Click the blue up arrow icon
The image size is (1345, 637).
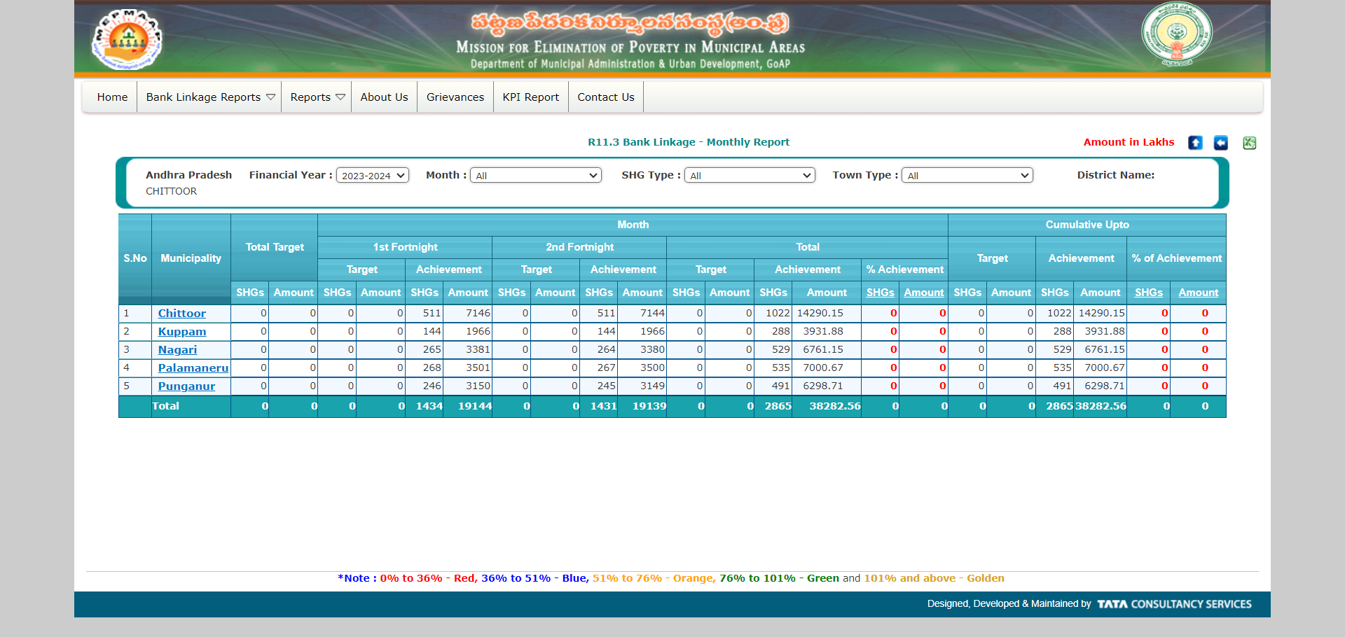pos(1196,143)
